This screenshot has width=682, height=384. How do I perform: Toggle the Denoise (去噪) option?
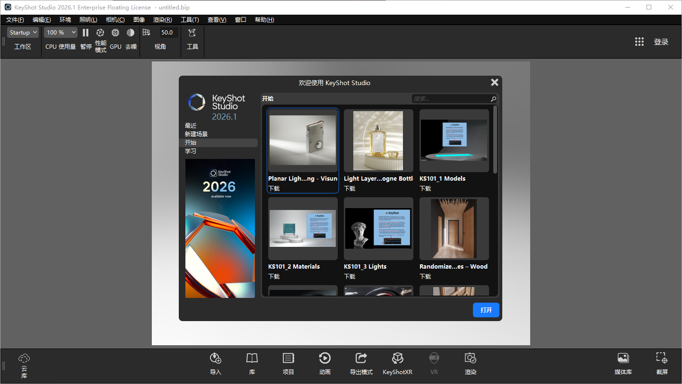(x=131, y=33)
